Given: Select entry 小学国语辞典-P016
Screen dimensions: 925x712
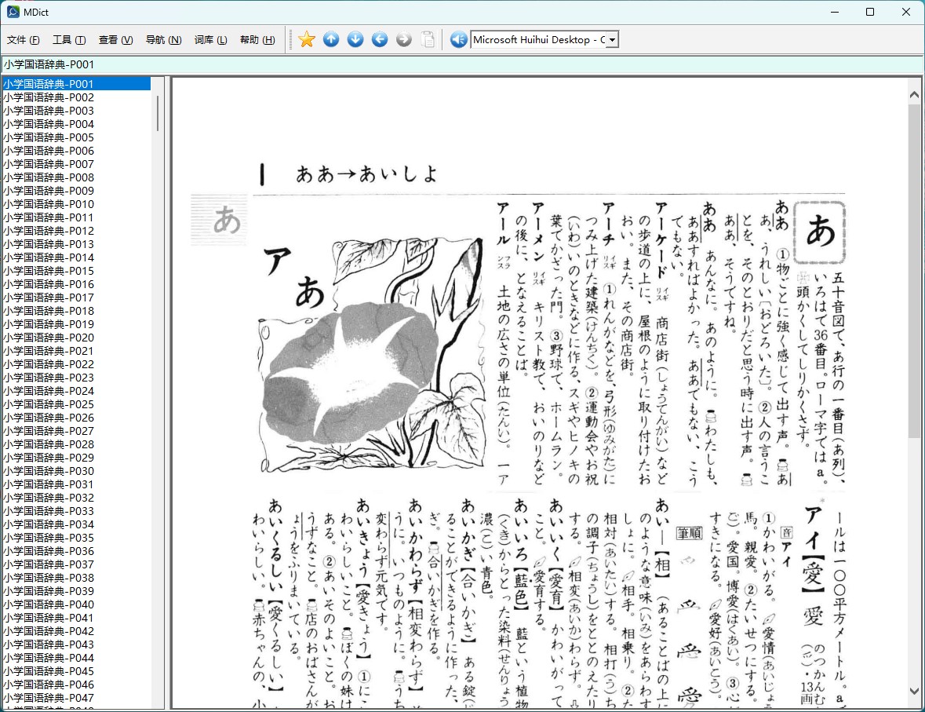Looking at the screenshot, I should pyautogui.click(x=76, y=284).
